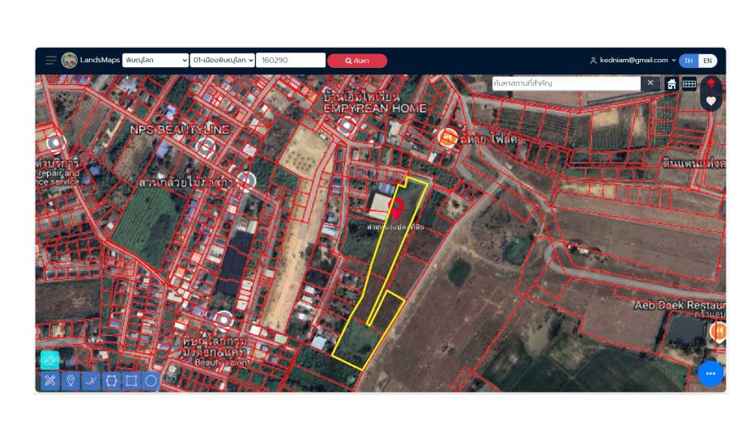Image resolution: width=729 pixels, height=445 pixels.
Task: Select the polygon drawing tool
Action: point(111,380)
